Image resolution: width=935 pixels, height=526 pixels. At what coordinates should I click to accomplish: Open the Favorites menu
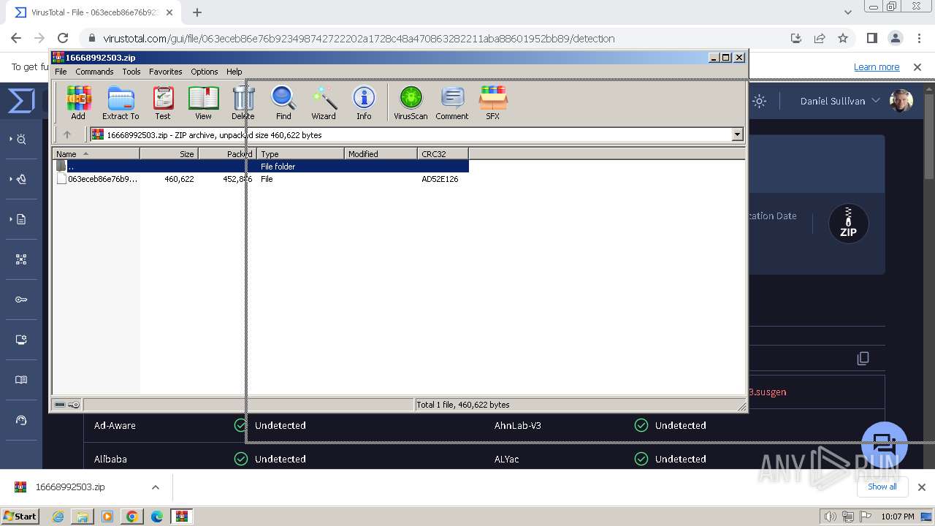[x=166, y=72]
